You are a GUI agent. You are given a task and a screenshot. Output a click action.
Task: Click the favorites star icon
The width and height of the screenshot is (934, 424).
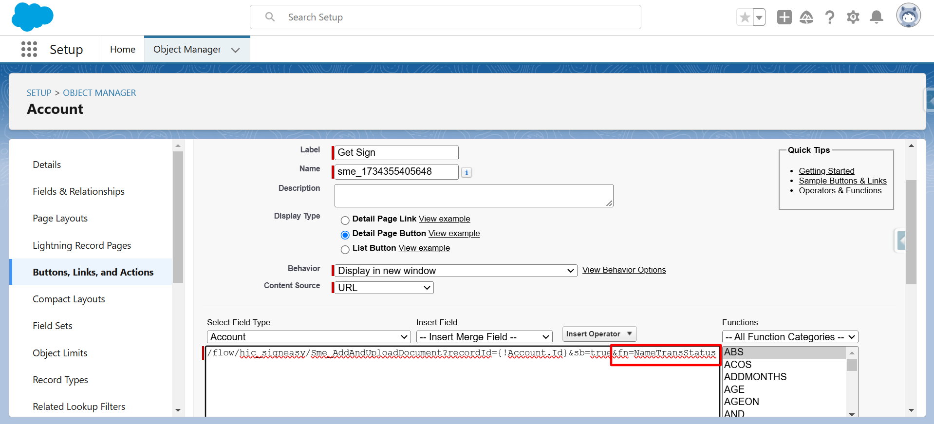[x=745, y=18]
